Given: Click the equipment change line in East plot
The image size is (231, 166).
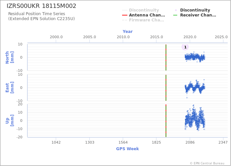Looking at the screenshot, I should (x=166, y=88).
